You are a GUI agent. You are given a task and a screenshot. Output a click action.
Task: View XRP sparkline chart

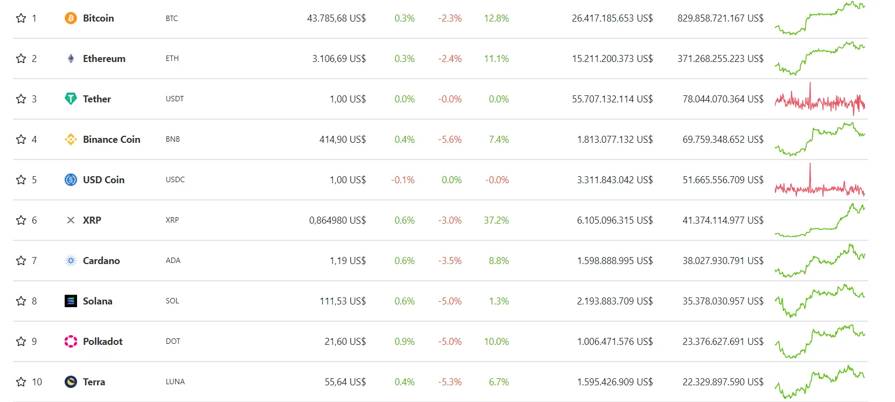tap(820, 220)
